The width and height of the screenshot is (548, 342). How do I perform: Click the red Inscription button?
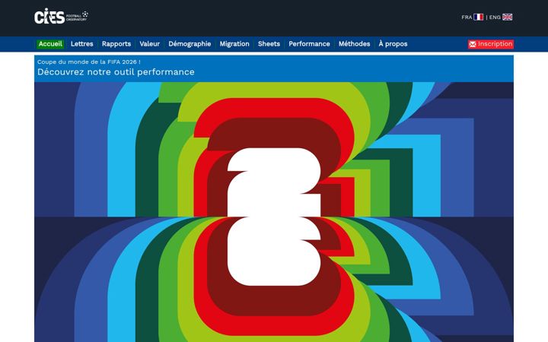pos(491,44)
